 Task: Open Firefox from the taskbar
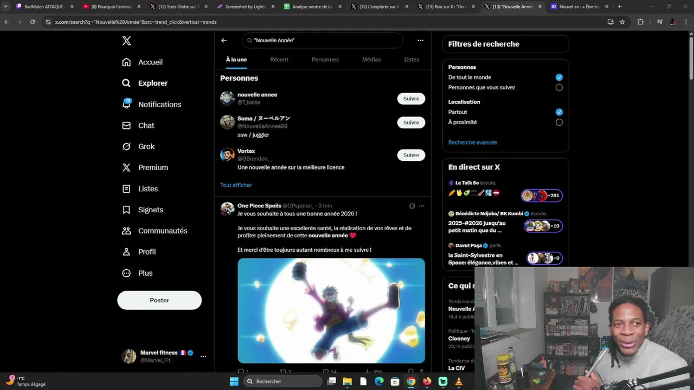tap(427, 381)
